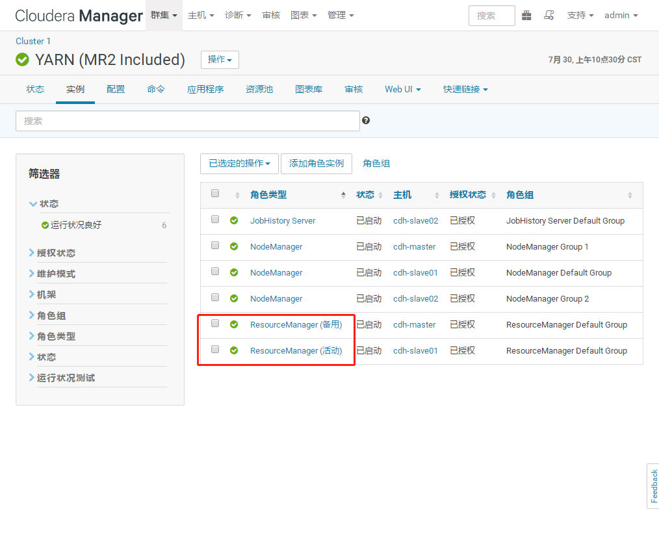Filter by 运行状况良好 status
The height and width of the screenshot is (559, 659).
(x=75, y=226)
